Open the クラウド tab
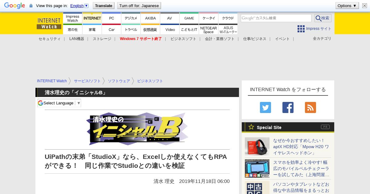The height and width of the screenshot is (194, 370). (228, 18)
